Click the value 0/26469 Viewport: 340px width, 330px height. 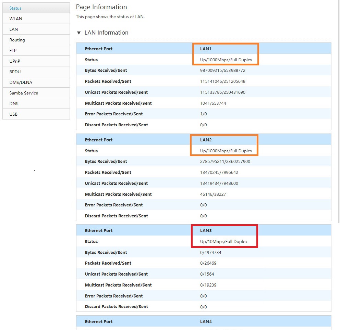pyautogui.click(x=208, y=263)
